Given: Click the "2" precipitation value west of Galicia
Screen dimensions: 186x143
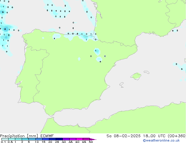Looking at the screenshot, I should click(9, 35).
